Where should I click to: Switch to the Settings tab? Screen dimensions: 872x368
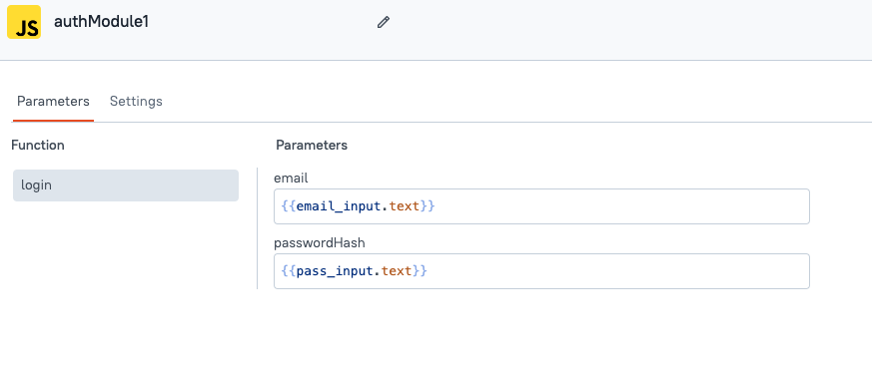coord(136,101)
